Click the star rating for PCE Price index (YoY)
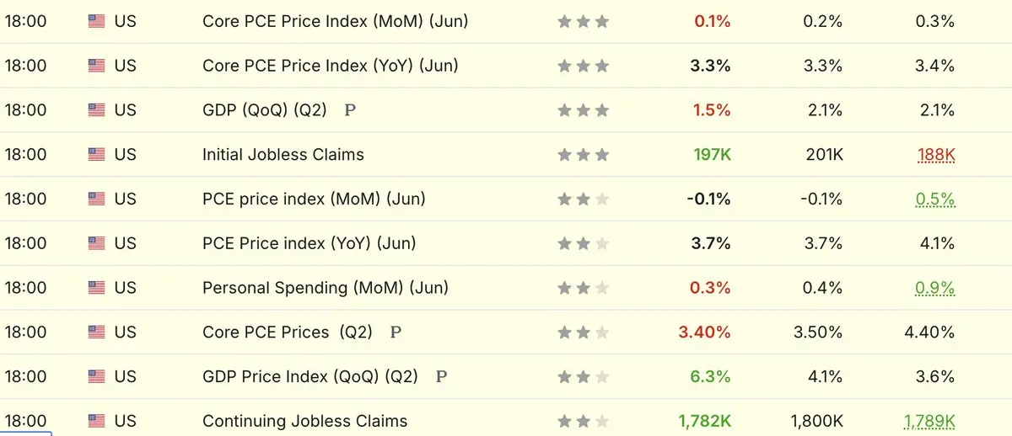1012x436 pixels. point(583,244)
